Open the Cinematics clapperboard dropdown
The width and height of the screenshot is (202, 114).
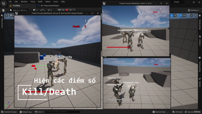50,10
